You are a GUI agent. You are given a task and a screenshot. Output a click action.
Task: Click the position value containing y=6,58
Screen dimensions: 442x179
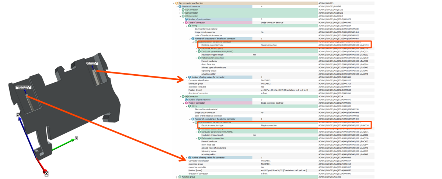(x=284, y=171)
